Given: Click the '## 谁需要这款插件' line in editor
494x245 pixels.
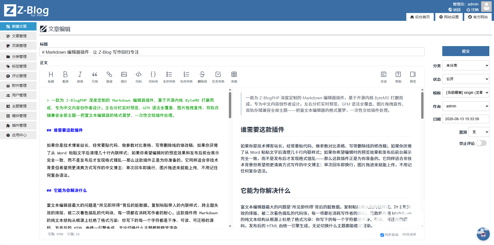Looking at the screenshot, I should (x=65, y=130).
